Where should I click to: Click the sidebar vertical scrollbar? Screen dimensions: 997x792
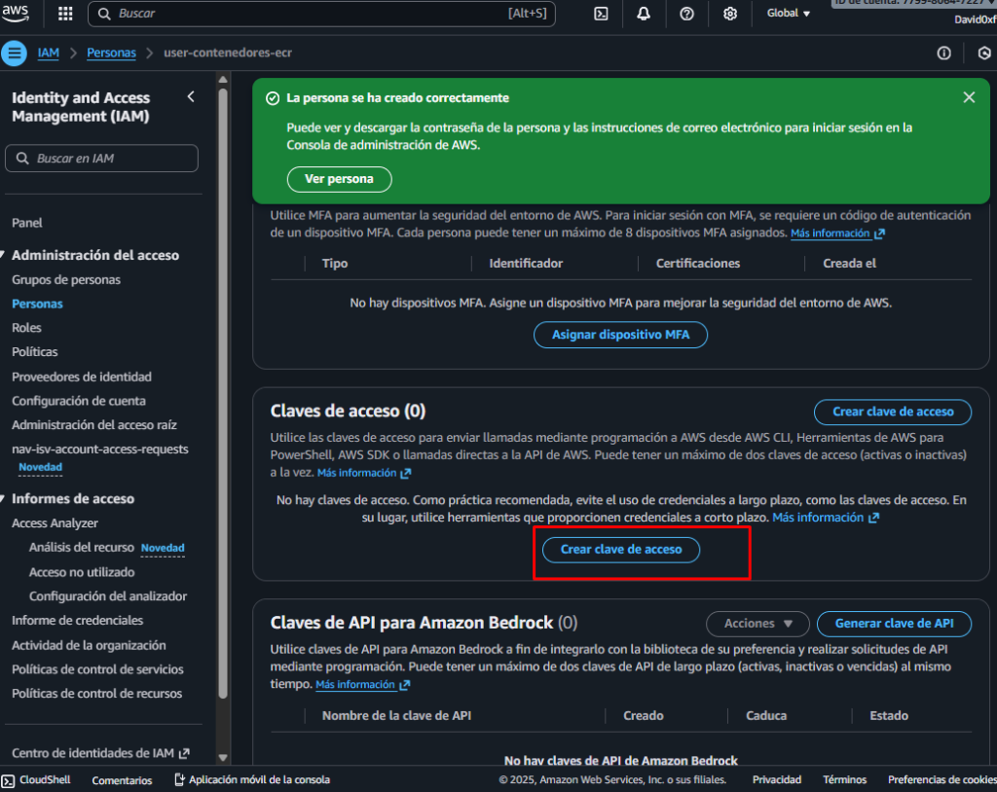[222, 389]
